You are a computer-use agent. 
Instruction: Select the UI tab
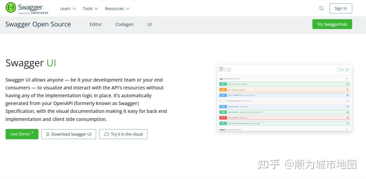click(150, 24)
